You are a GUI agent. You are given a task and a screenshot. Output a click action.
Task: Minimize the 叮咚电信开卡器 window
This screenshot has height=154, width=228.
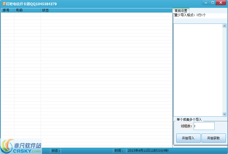point(206,3)
